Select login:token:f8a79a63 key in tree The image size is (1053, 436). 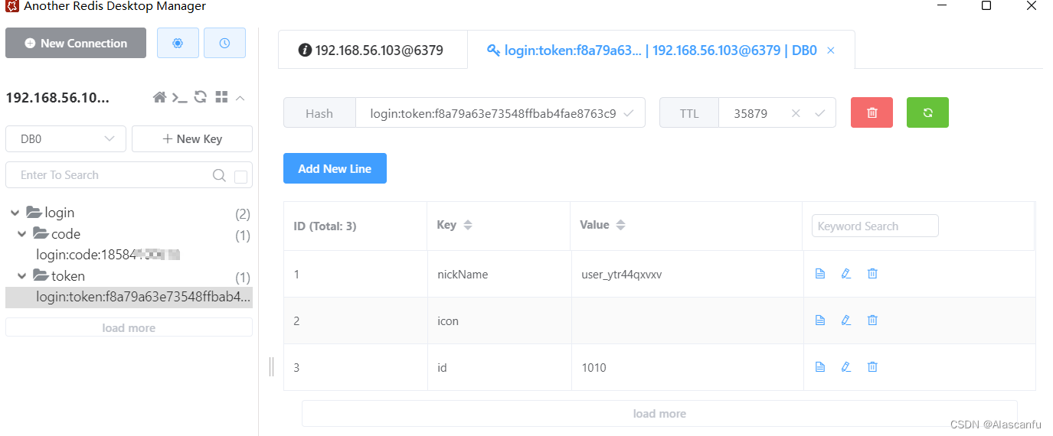click(129, 297)
